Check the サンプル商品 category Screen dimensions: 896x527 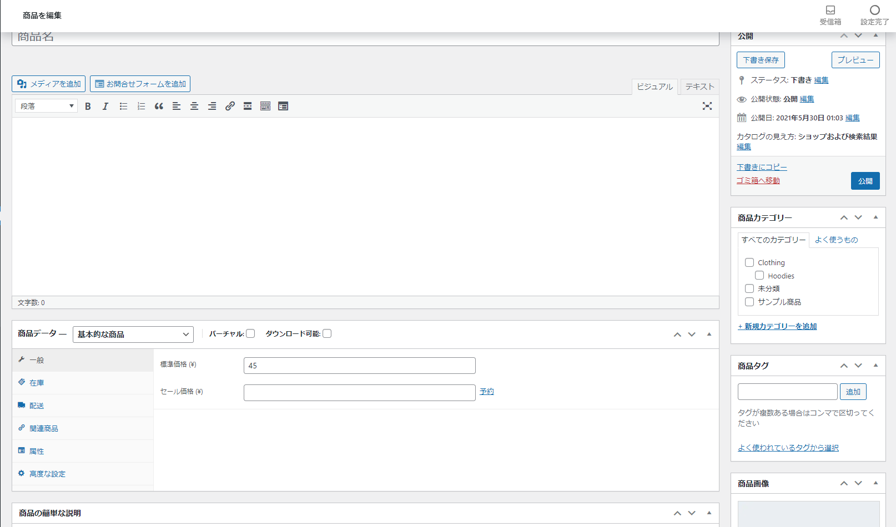click(749, 302)
